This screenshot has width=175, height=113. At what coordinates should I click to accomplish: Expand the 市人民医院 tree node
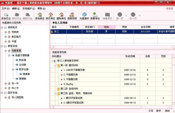(6, 97)
